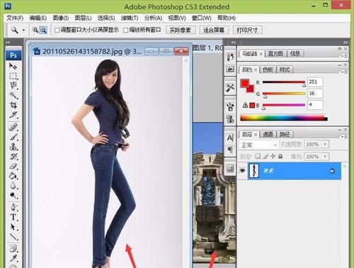This screenshot has height=268, width=354.
Task: Select the Magic Wand tool
Action: click(x=13, y=95)
